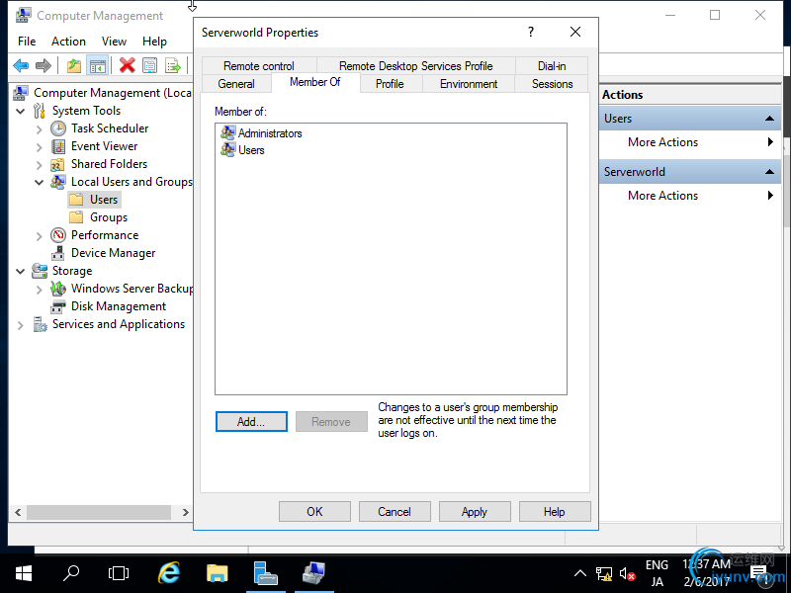
Task: Expand the Windows Server Backup node
Action: 40,289
